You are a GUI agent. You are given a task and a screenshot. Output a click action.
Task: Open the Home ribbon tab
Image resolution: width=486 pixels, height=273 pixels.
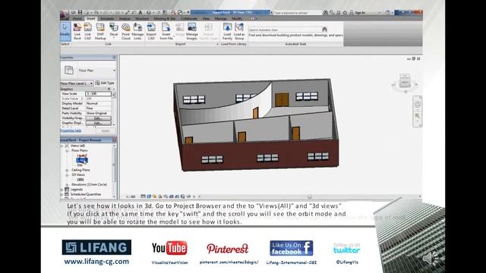coord(77,18)
